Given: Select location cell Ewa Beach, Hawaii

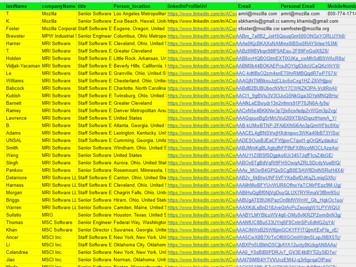Looking at the screenshot, I should pyautogui.click(x=140, y=21).
